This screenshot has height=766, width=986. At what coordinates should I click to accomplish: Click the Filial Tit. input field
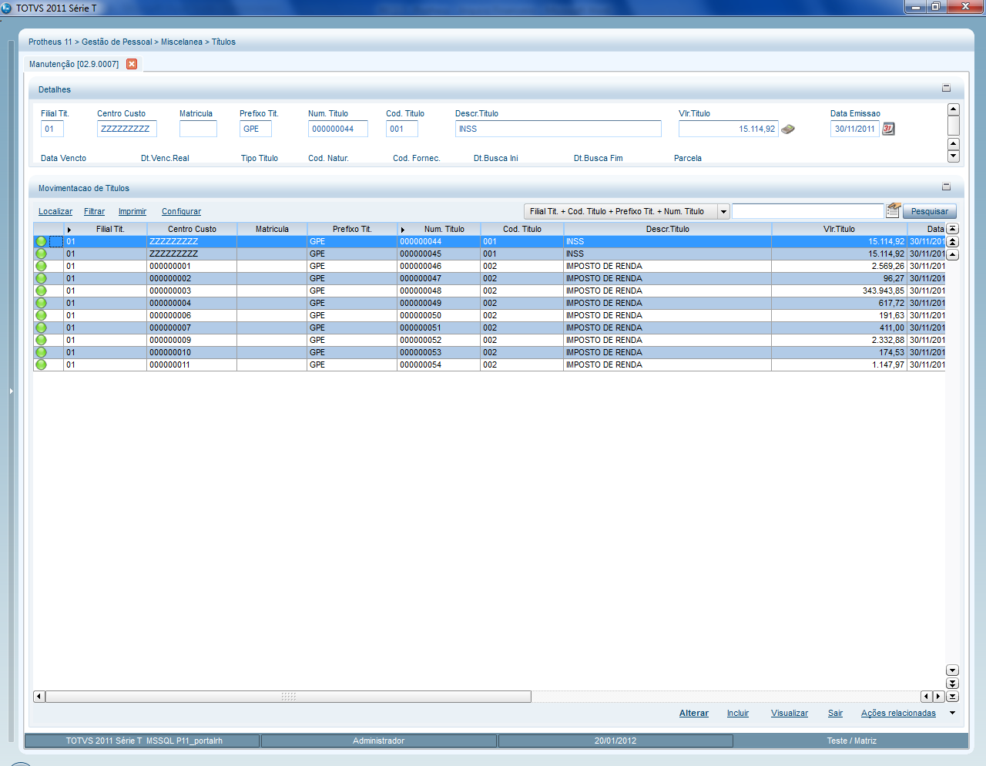pos(52,129)
